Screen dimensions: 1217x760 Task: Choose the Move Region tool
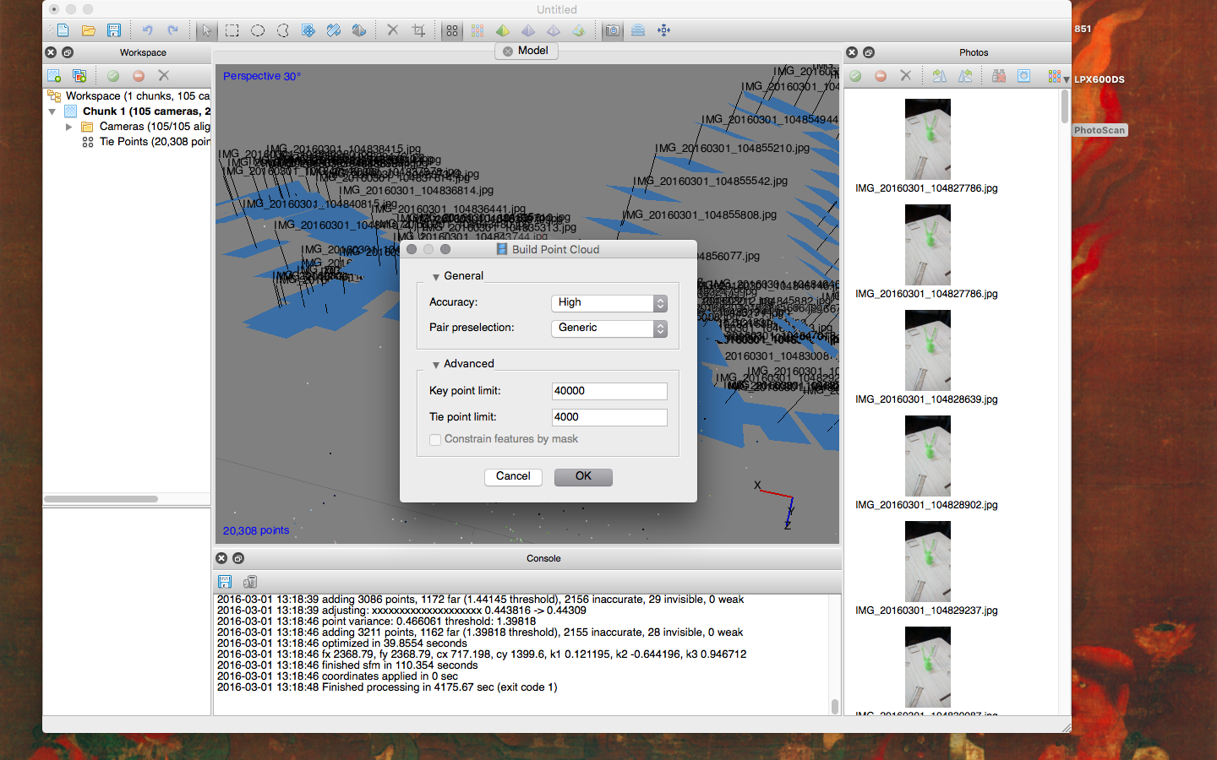pyautogui.click(x=308, y=30)
